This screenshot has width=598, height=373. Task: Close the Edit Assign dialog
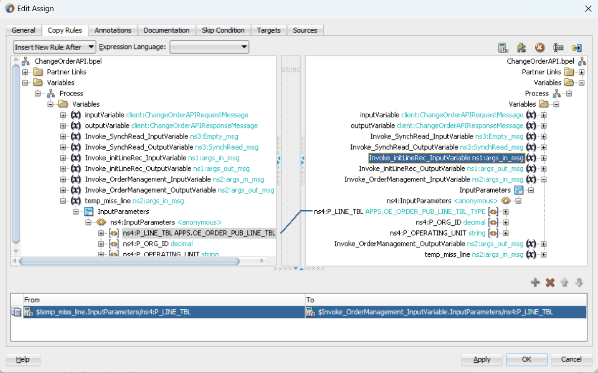click(588, 9)
